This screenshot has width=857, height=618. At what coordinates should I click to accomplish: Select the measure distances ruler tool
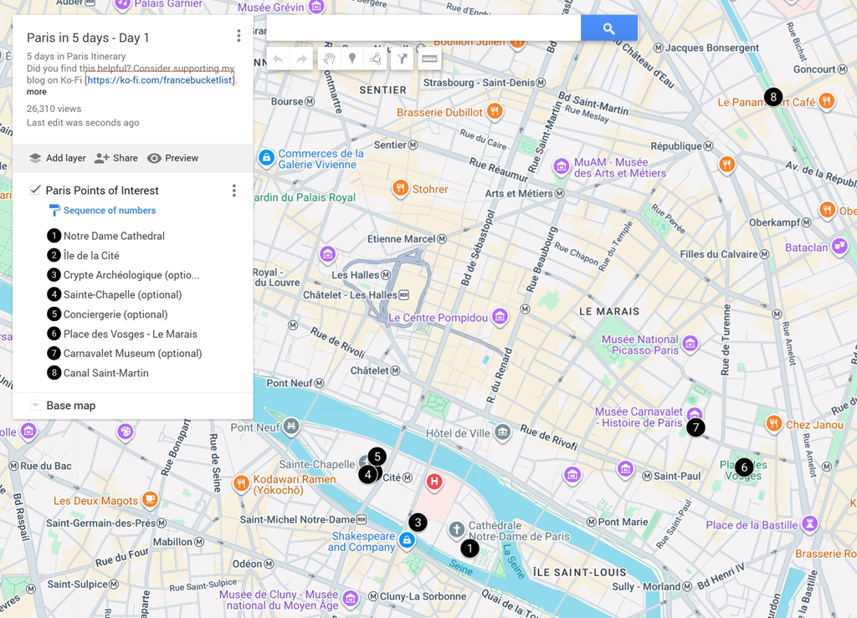pos(429,59)
